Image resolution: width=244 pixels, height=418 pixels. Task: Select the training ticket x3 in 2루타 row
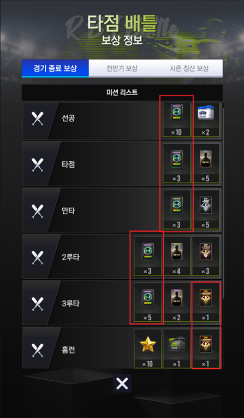pos(147,256)
